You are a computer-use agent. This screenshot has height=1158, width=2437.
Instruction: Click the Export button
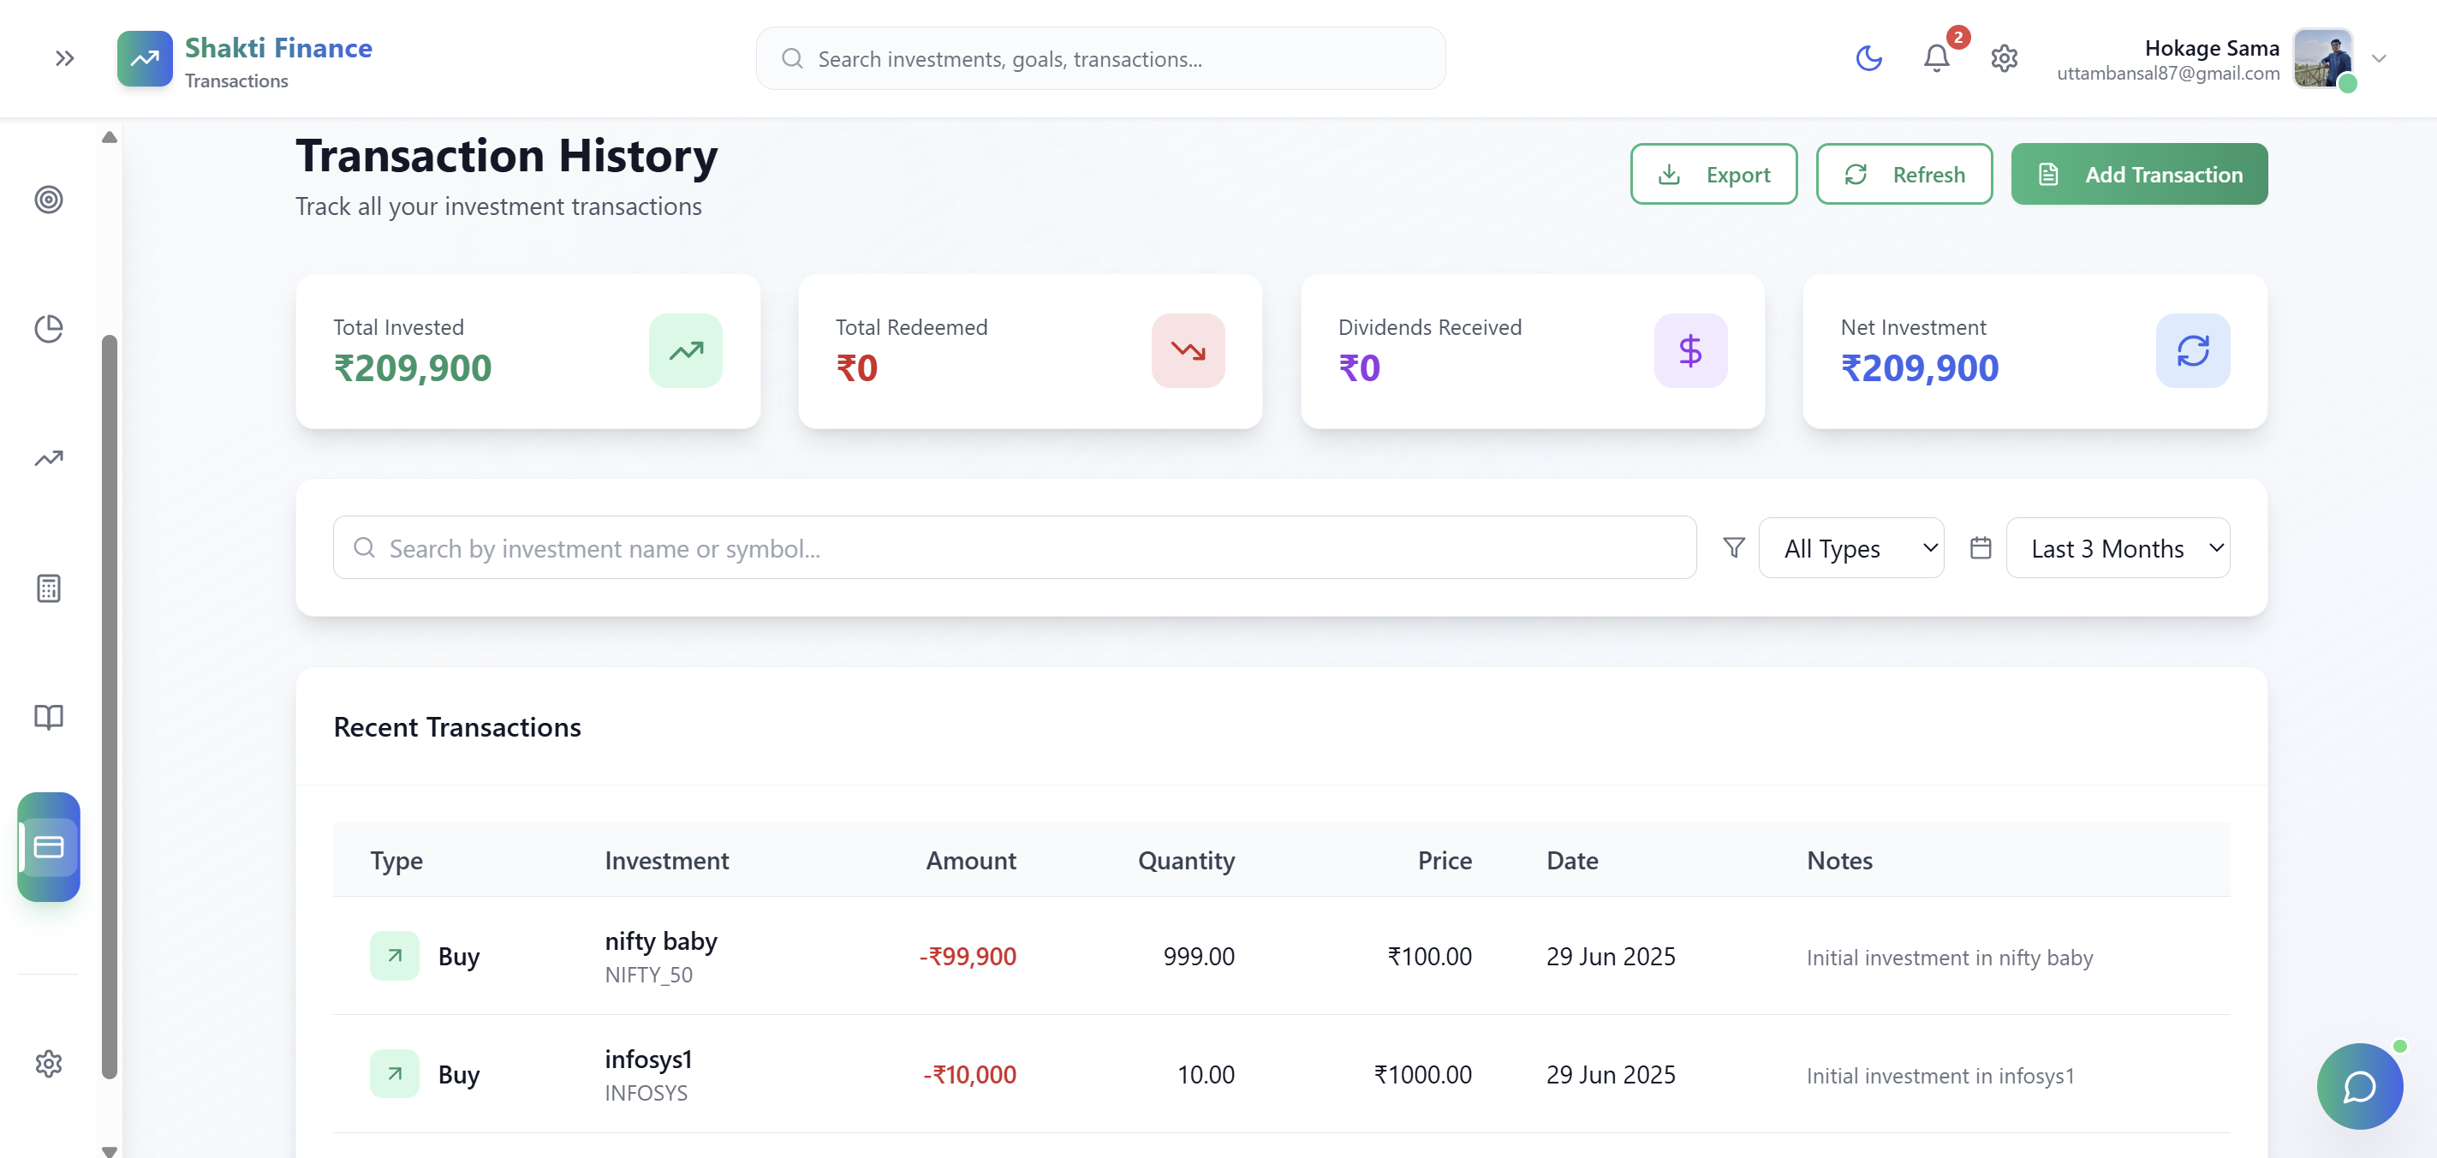[1713, 174]
